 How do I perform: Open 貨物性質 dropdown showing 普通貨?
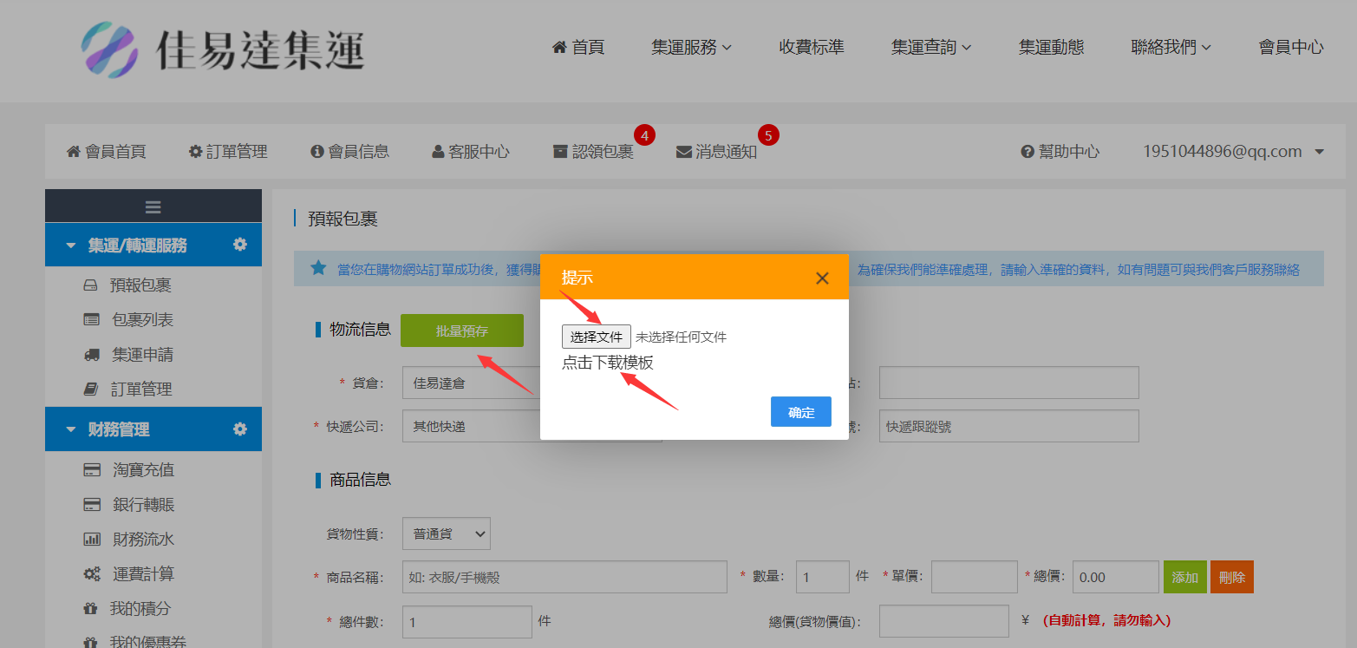click(x=447, y=533)
